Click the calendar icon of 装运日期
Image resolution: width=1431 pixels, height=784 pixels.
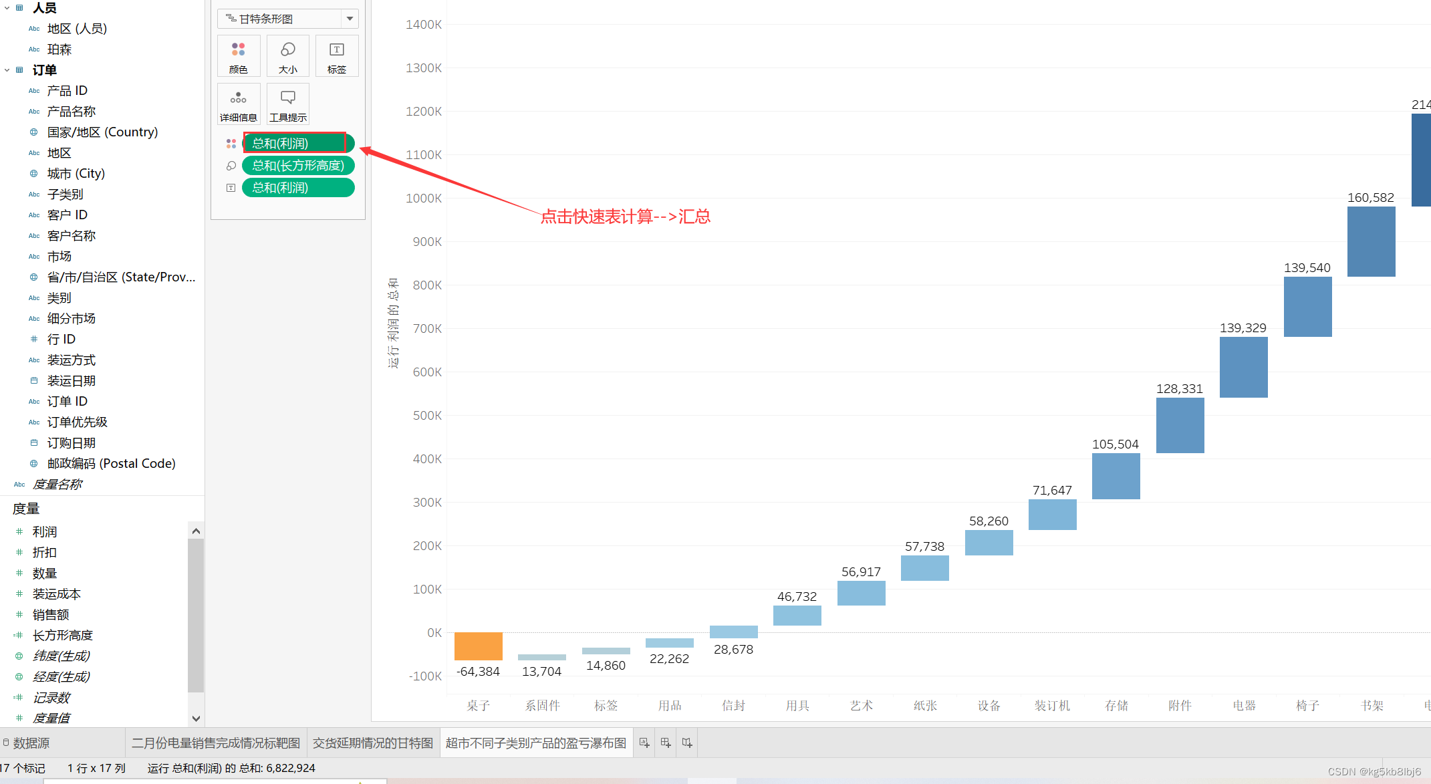(34, 381)
